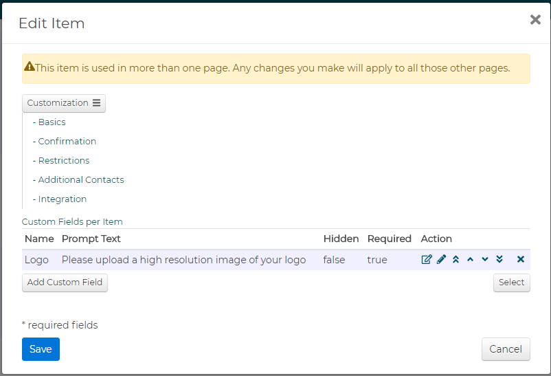Click the Custom Fields per Item heading
The image size is (551, 376).
72,222
